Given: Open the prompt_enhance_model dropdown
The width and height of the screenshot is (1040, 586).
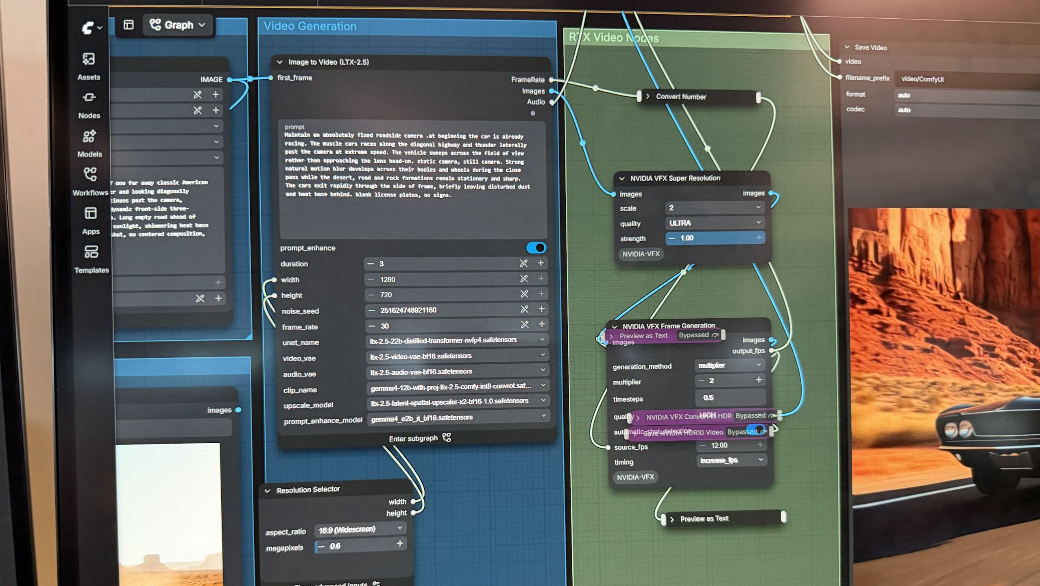Looking at the screenshot, I should point(459,418).
